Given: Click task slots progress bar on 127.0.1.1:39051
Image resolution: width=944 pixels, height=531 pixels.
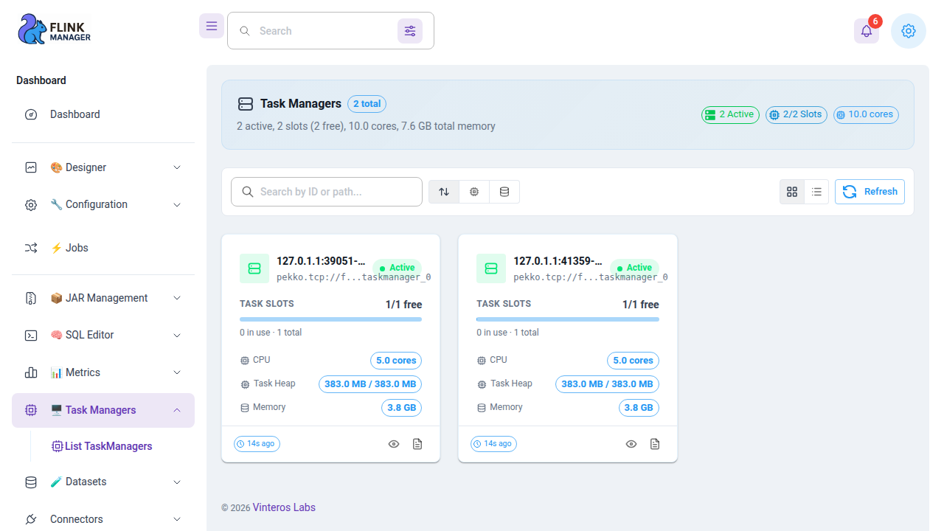Looking at the screenshot, I should pos(331,319).
